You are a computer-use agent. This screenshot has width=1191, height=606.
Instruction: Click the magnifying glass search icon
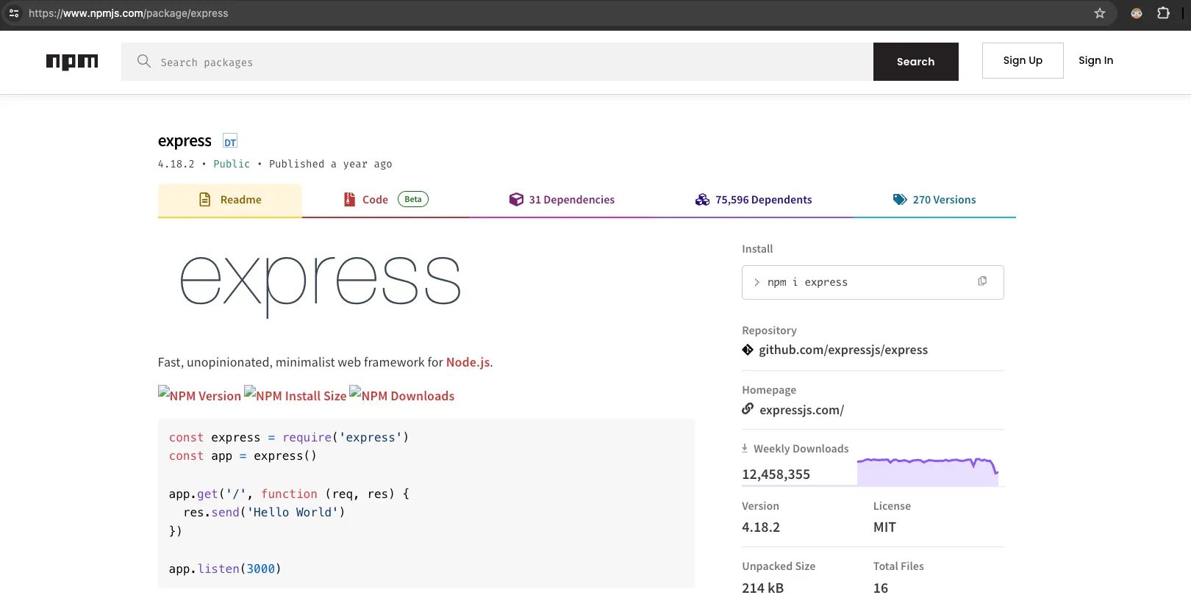click(x=144, y=62)
